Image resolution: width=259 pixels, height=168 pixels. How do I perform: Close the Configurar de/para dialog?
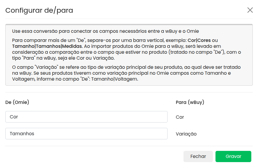(x=250, y=10)
